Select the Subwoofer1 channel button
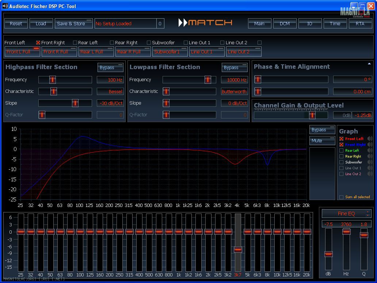This screenshot has height=283, width=377. 170,52
